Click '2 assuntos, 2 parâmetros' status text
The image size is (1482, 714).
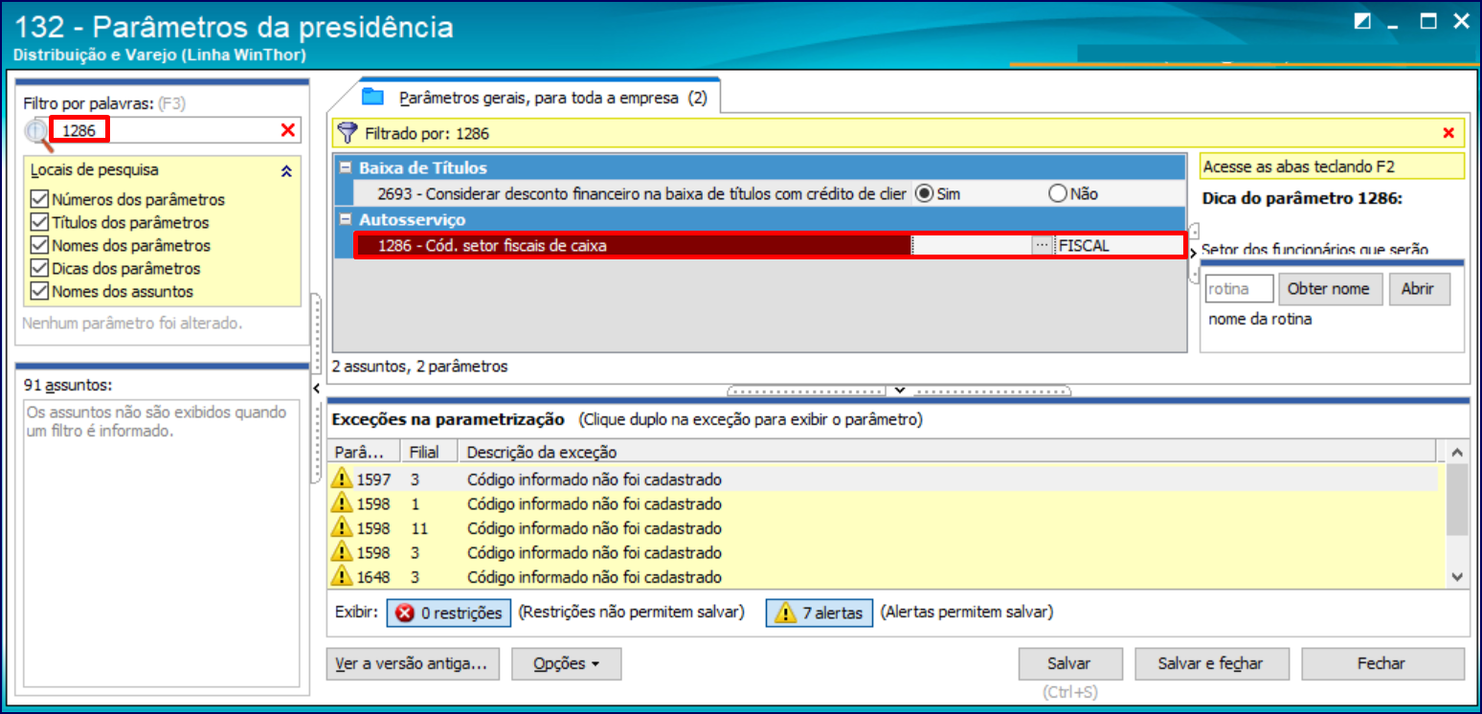(x=419, y=366)
